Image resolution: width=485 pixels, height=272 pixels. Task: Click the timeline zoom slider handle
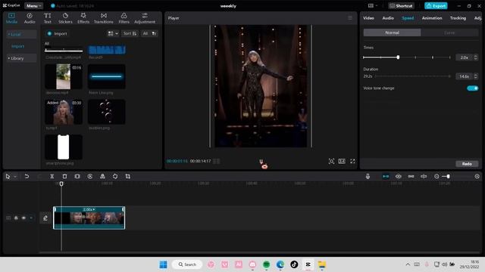pos(448,176)
